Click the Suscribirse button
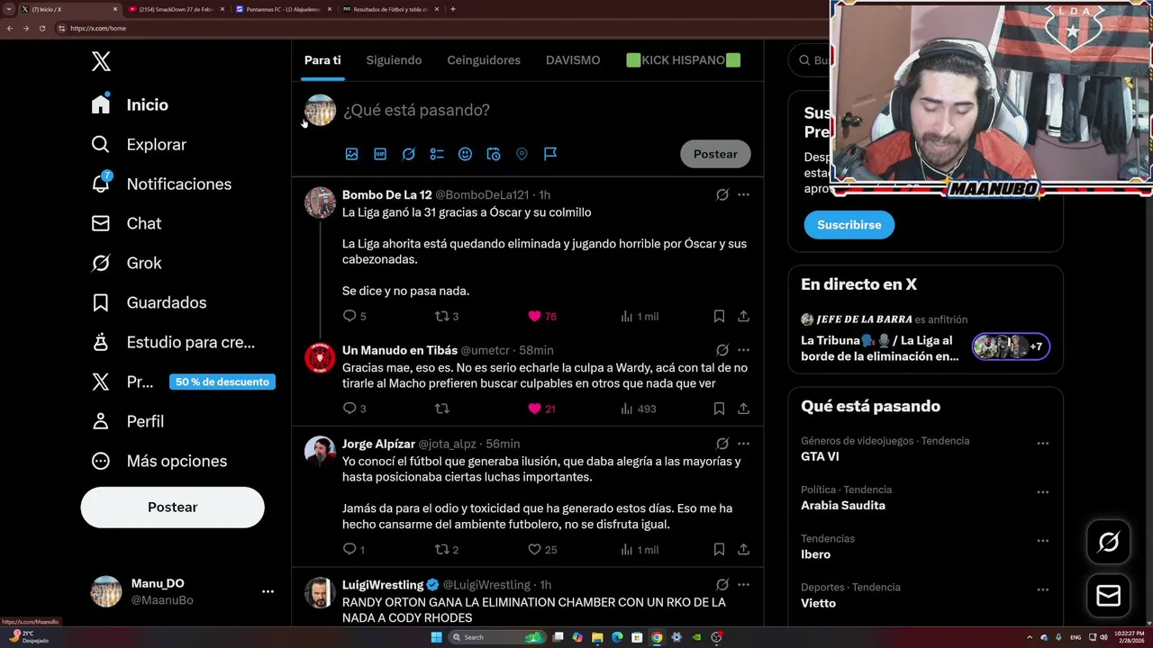 pyautogui.click(x=849, y=225)
